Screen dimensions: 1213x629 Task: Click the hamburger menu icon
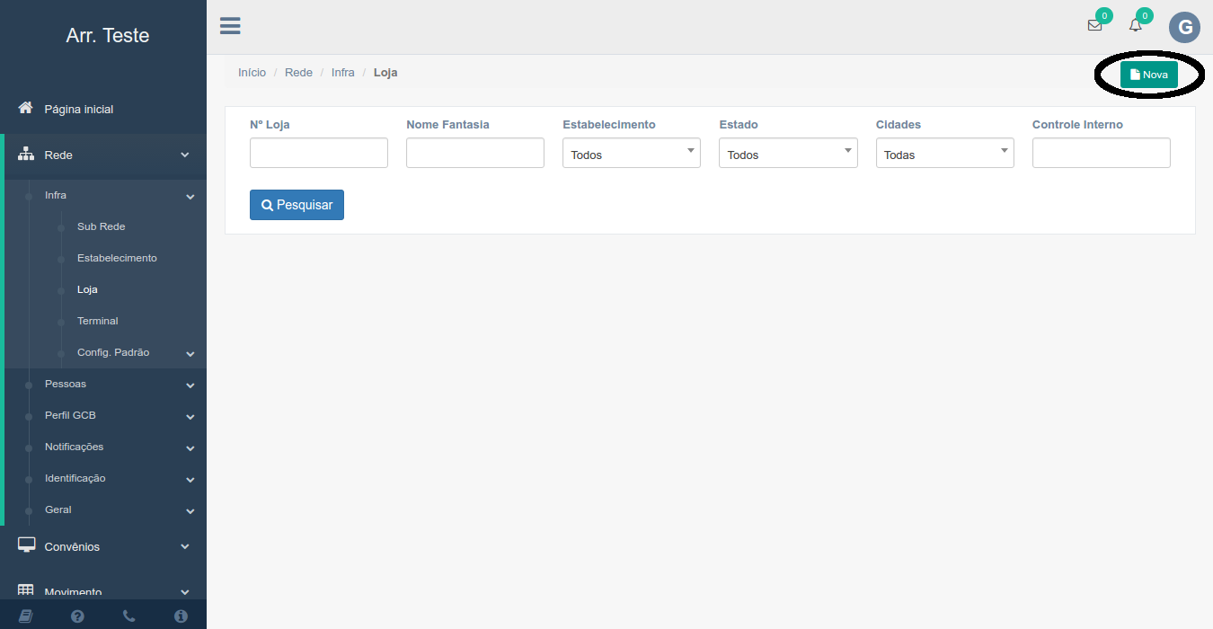pyautogui.click(x=230, y=26)
